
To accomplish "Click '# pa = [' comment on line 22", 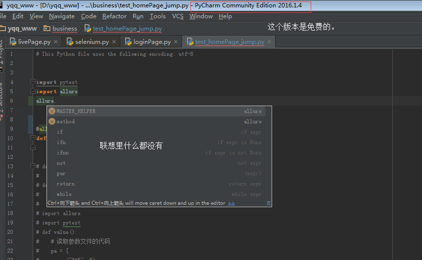I will pos(52,251).
